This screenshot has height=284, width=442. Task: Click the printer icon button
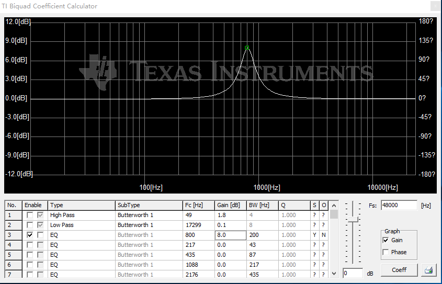pos(429,270)
